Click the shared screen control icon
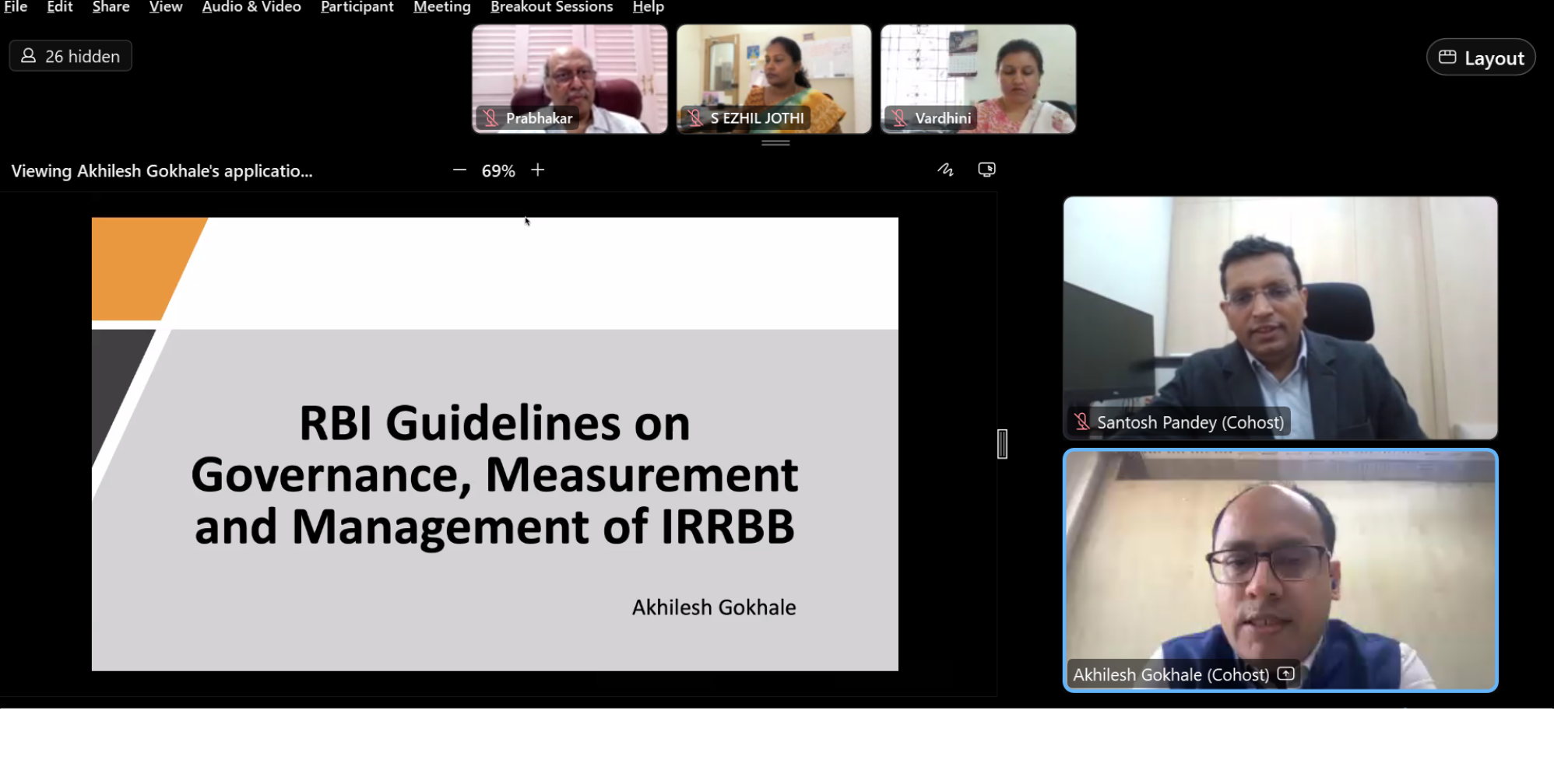The width and height of the screenshot is (1554, 777). 986,170
